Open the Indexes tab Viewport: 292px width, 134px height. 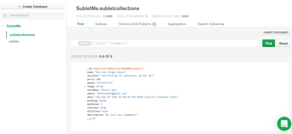click(x=101, y=24)
